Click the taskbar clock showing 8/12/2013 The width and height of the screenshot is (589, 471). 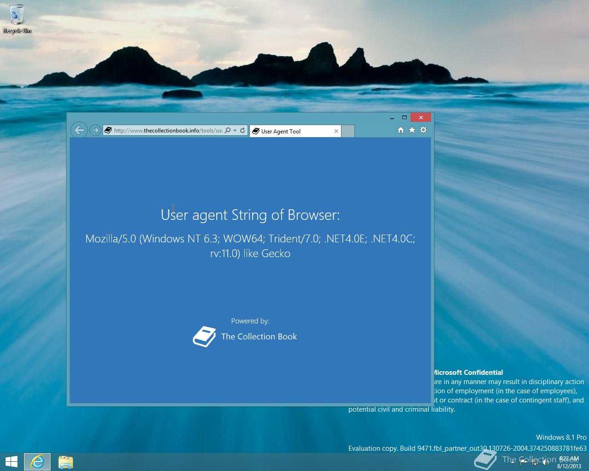pos(569,462)
